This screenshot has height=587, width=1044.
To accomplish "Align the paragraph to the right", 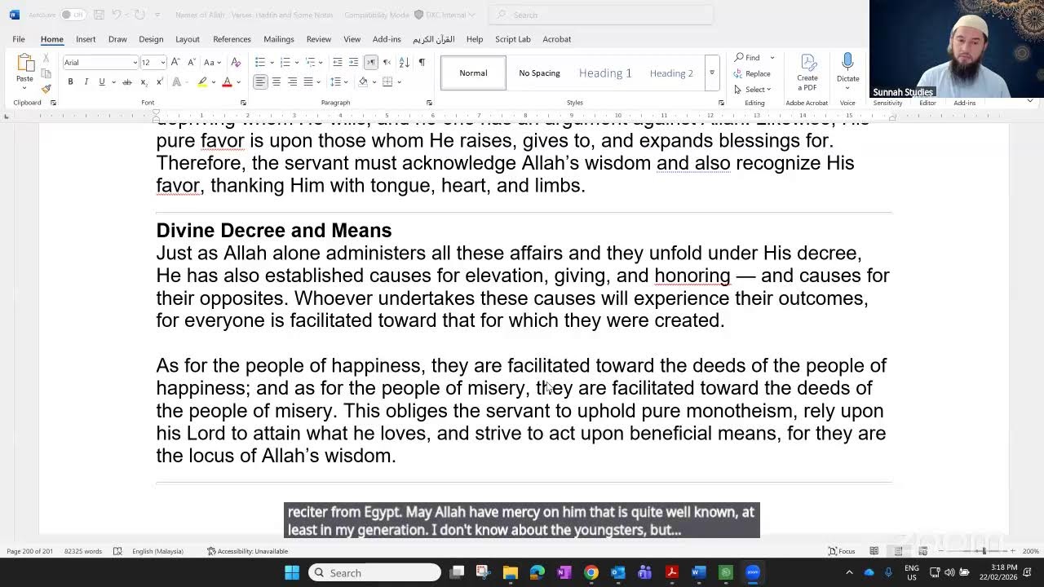I will coord(292,82).
